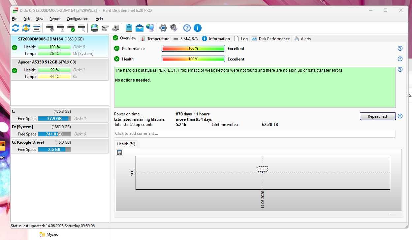Click the 741.0 GB free space bar

pos(54,134)
